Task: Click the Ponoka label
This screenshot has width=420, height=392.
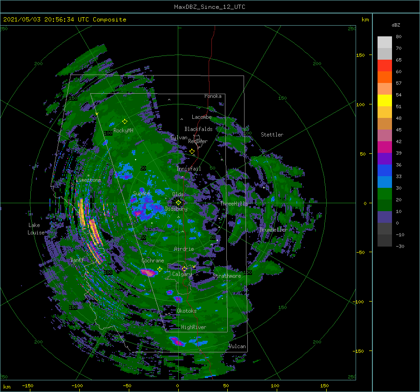Action: [213, 96]
